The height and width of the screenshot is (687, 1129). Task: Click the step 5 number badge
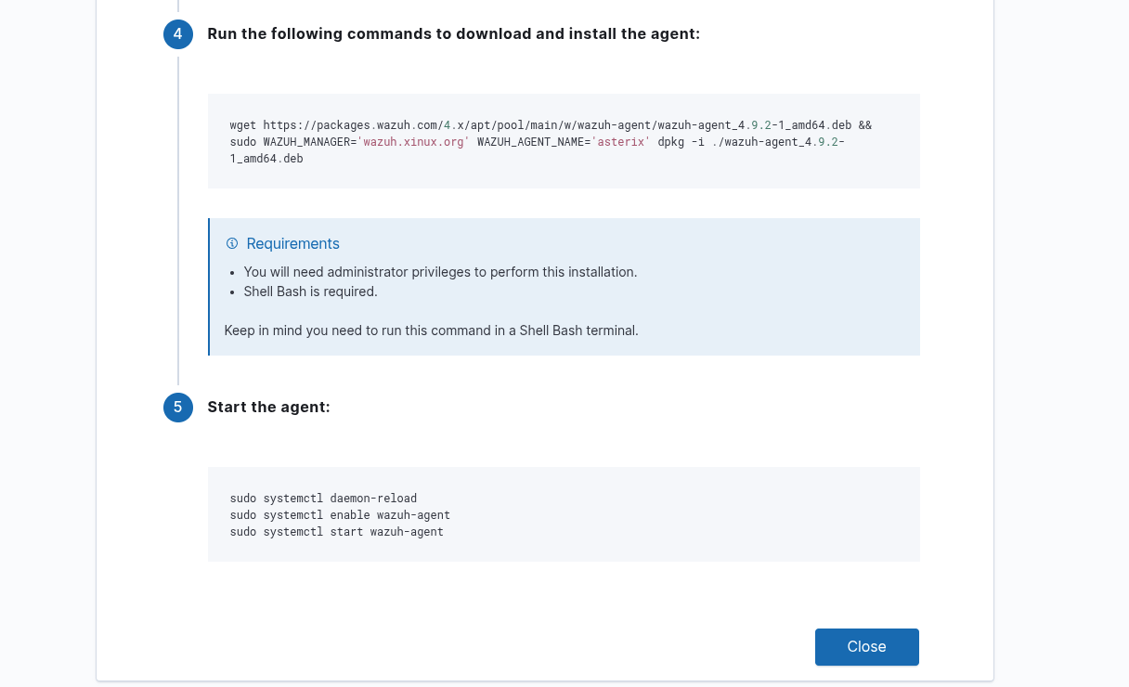(178, 408)
